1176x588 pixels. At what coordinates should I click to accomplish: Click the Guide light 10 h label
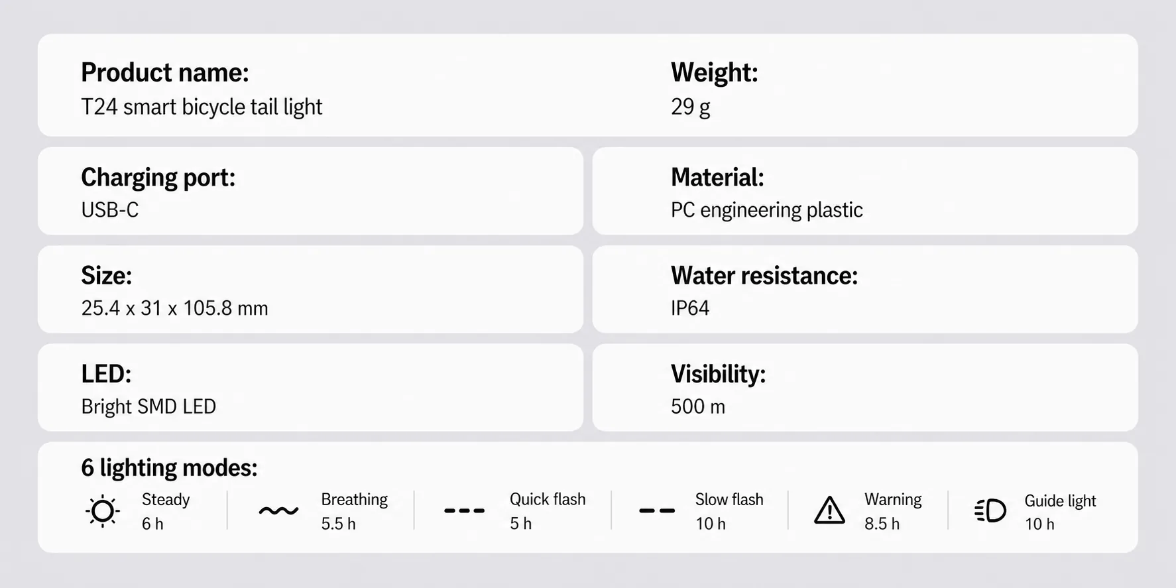1060,512
